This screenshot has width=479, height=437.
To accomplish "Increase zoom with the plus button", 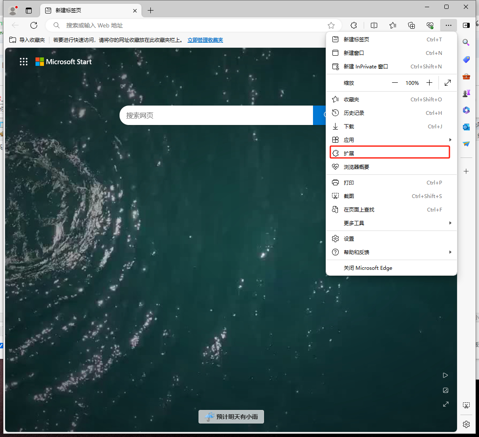I will pyautogui.click(x=429, y=83).
